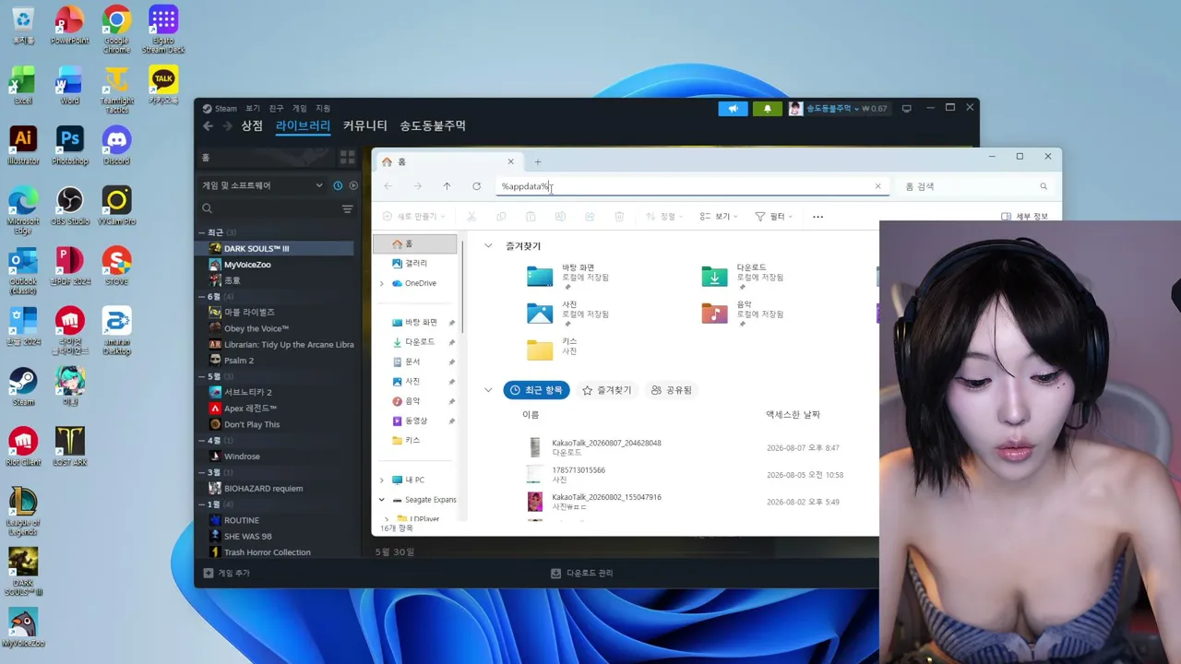
Task: Select the League of Legends desktop icon
Action: coord(22,509)
